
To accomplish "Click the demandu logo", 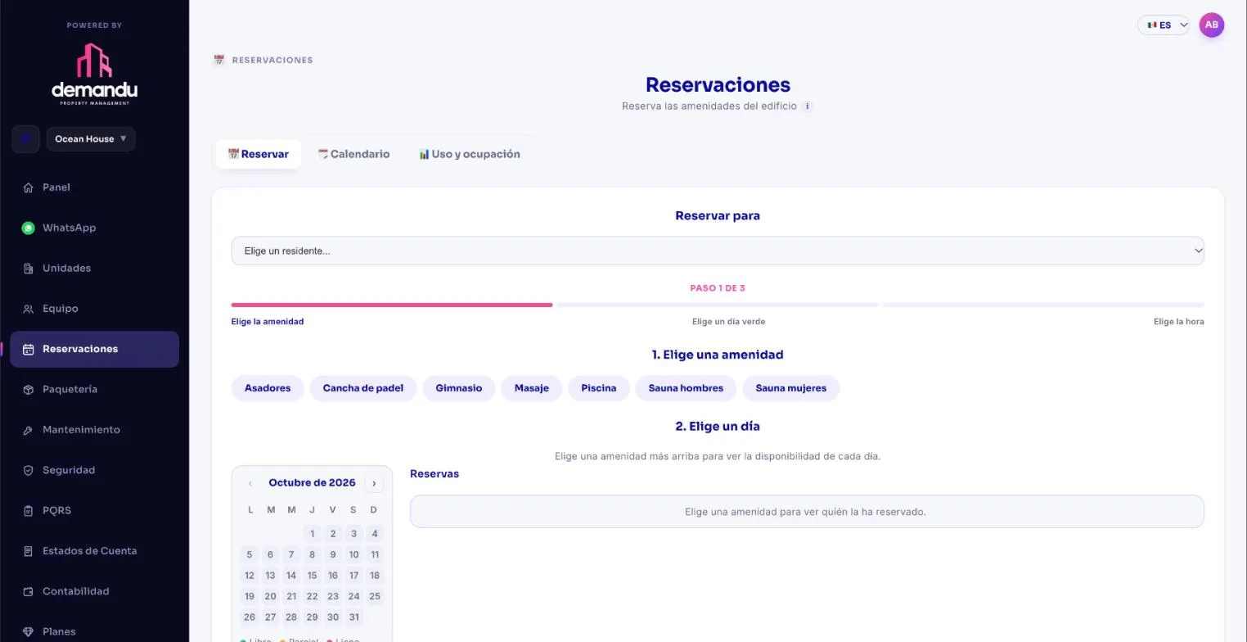I will tap(94, 74).
